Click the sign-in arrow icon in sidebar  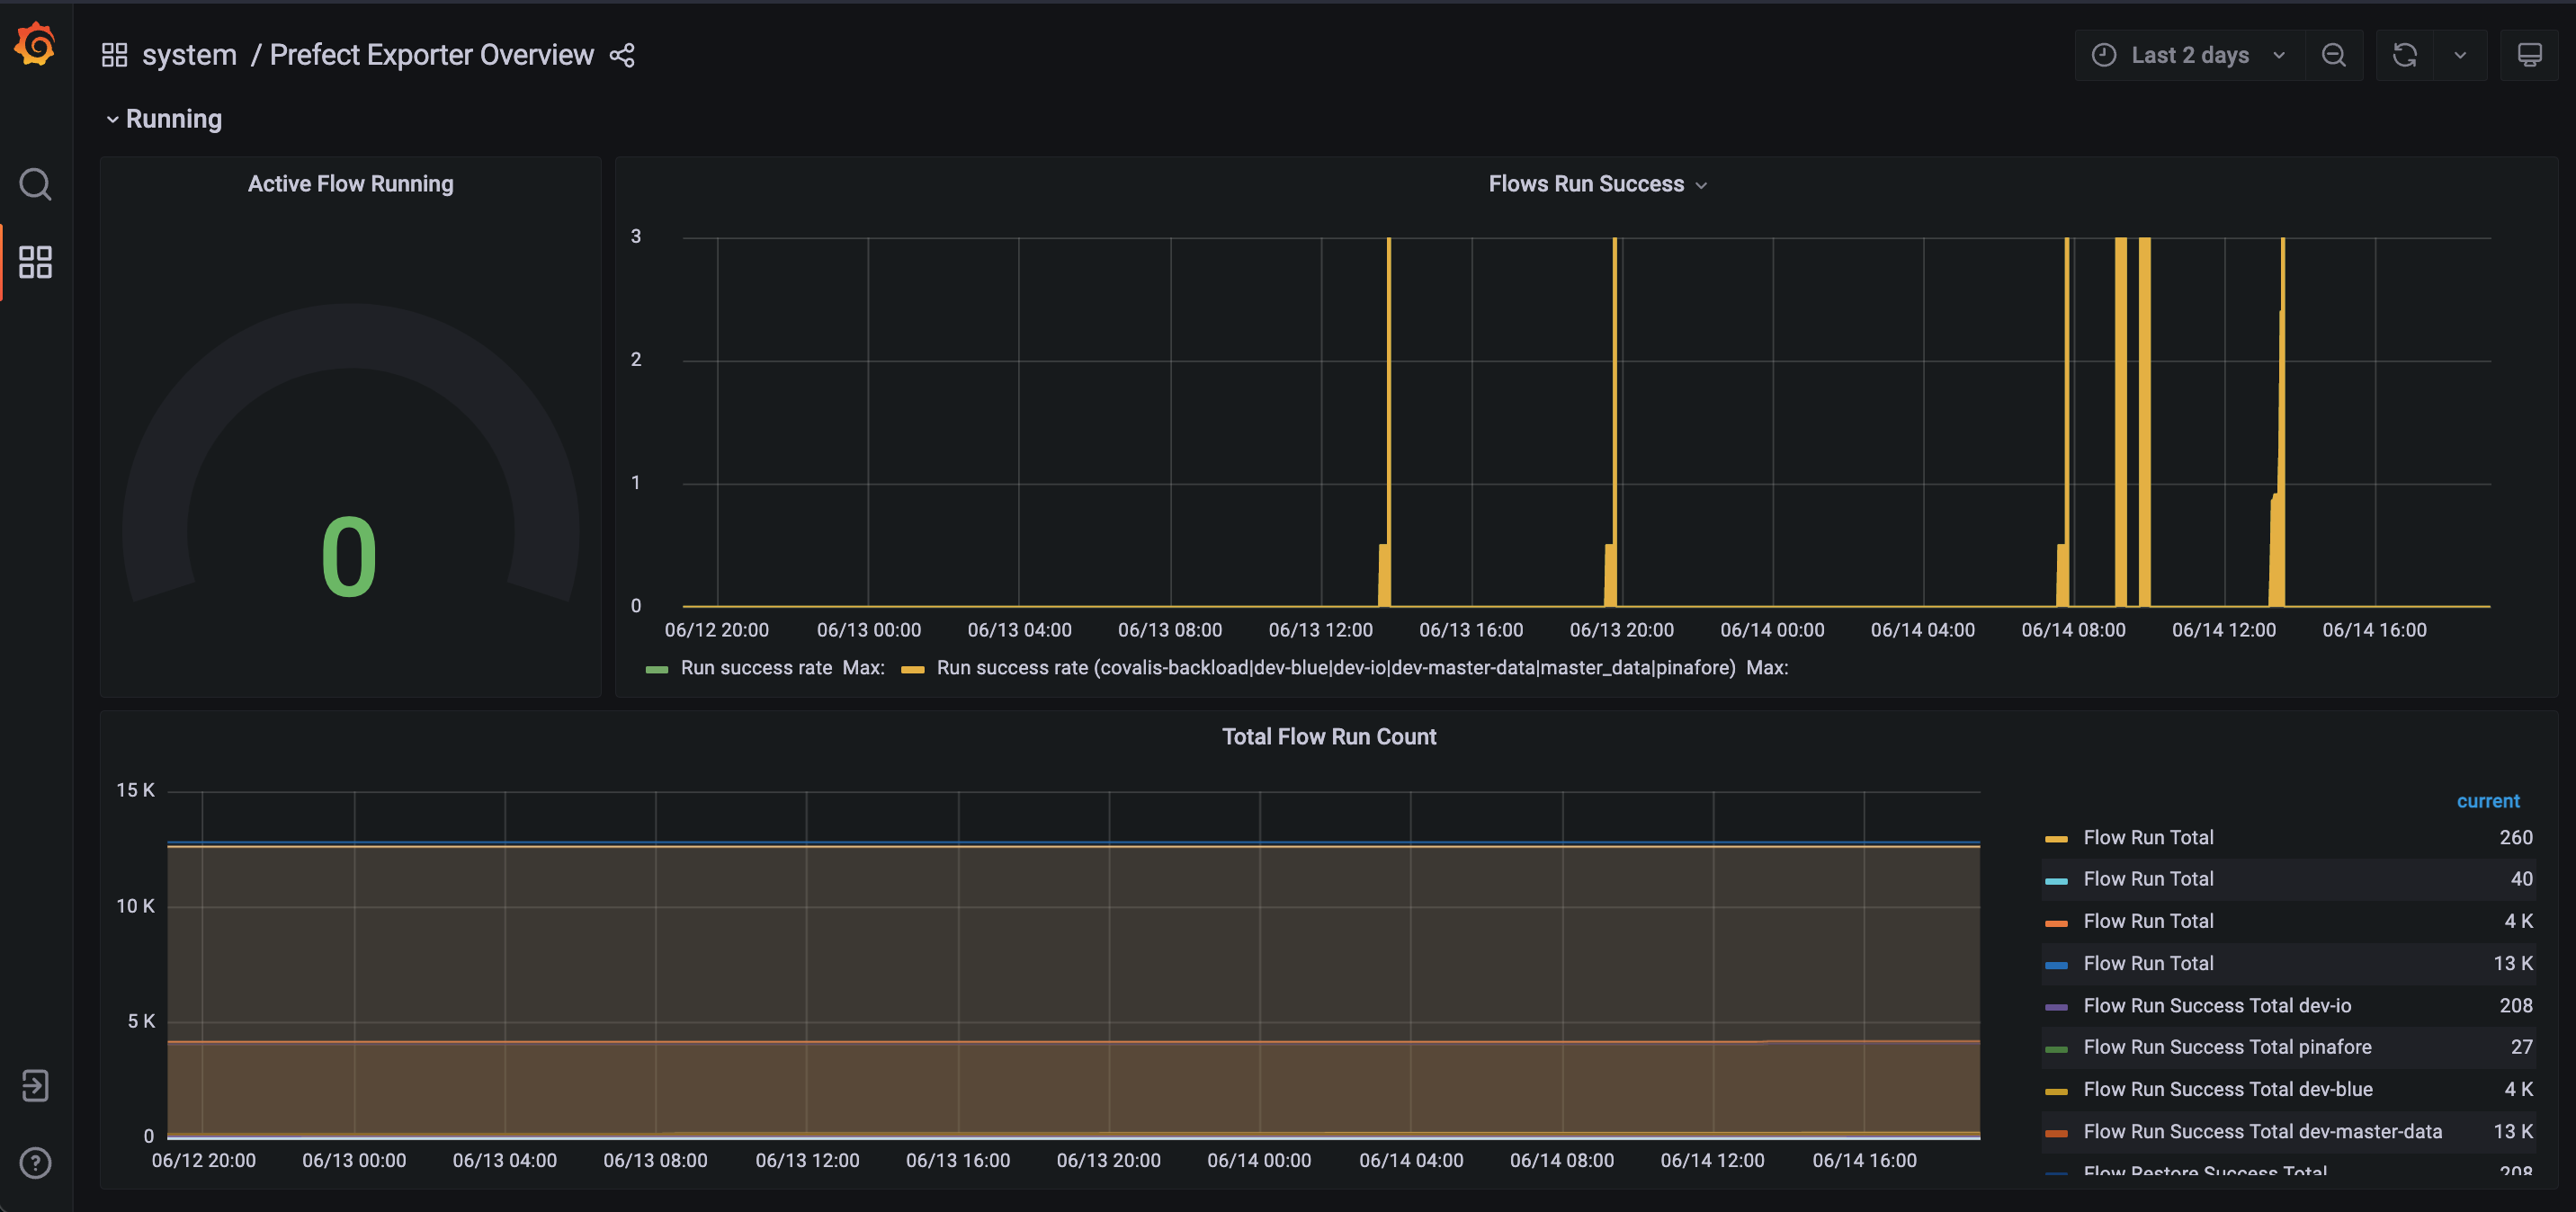click(35, 1085)
